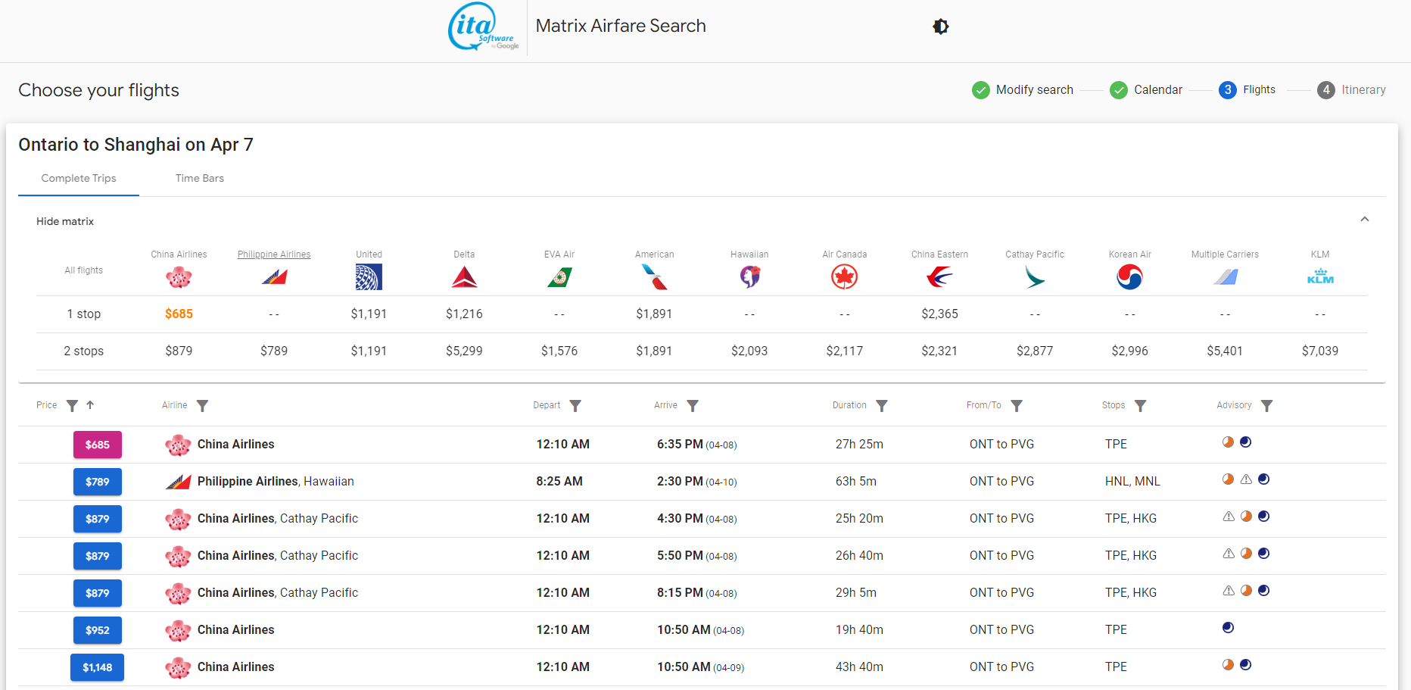Open the From/To filter dropdown
Viewport: 1411px width, 690px height.
[x=1017, y=406]
